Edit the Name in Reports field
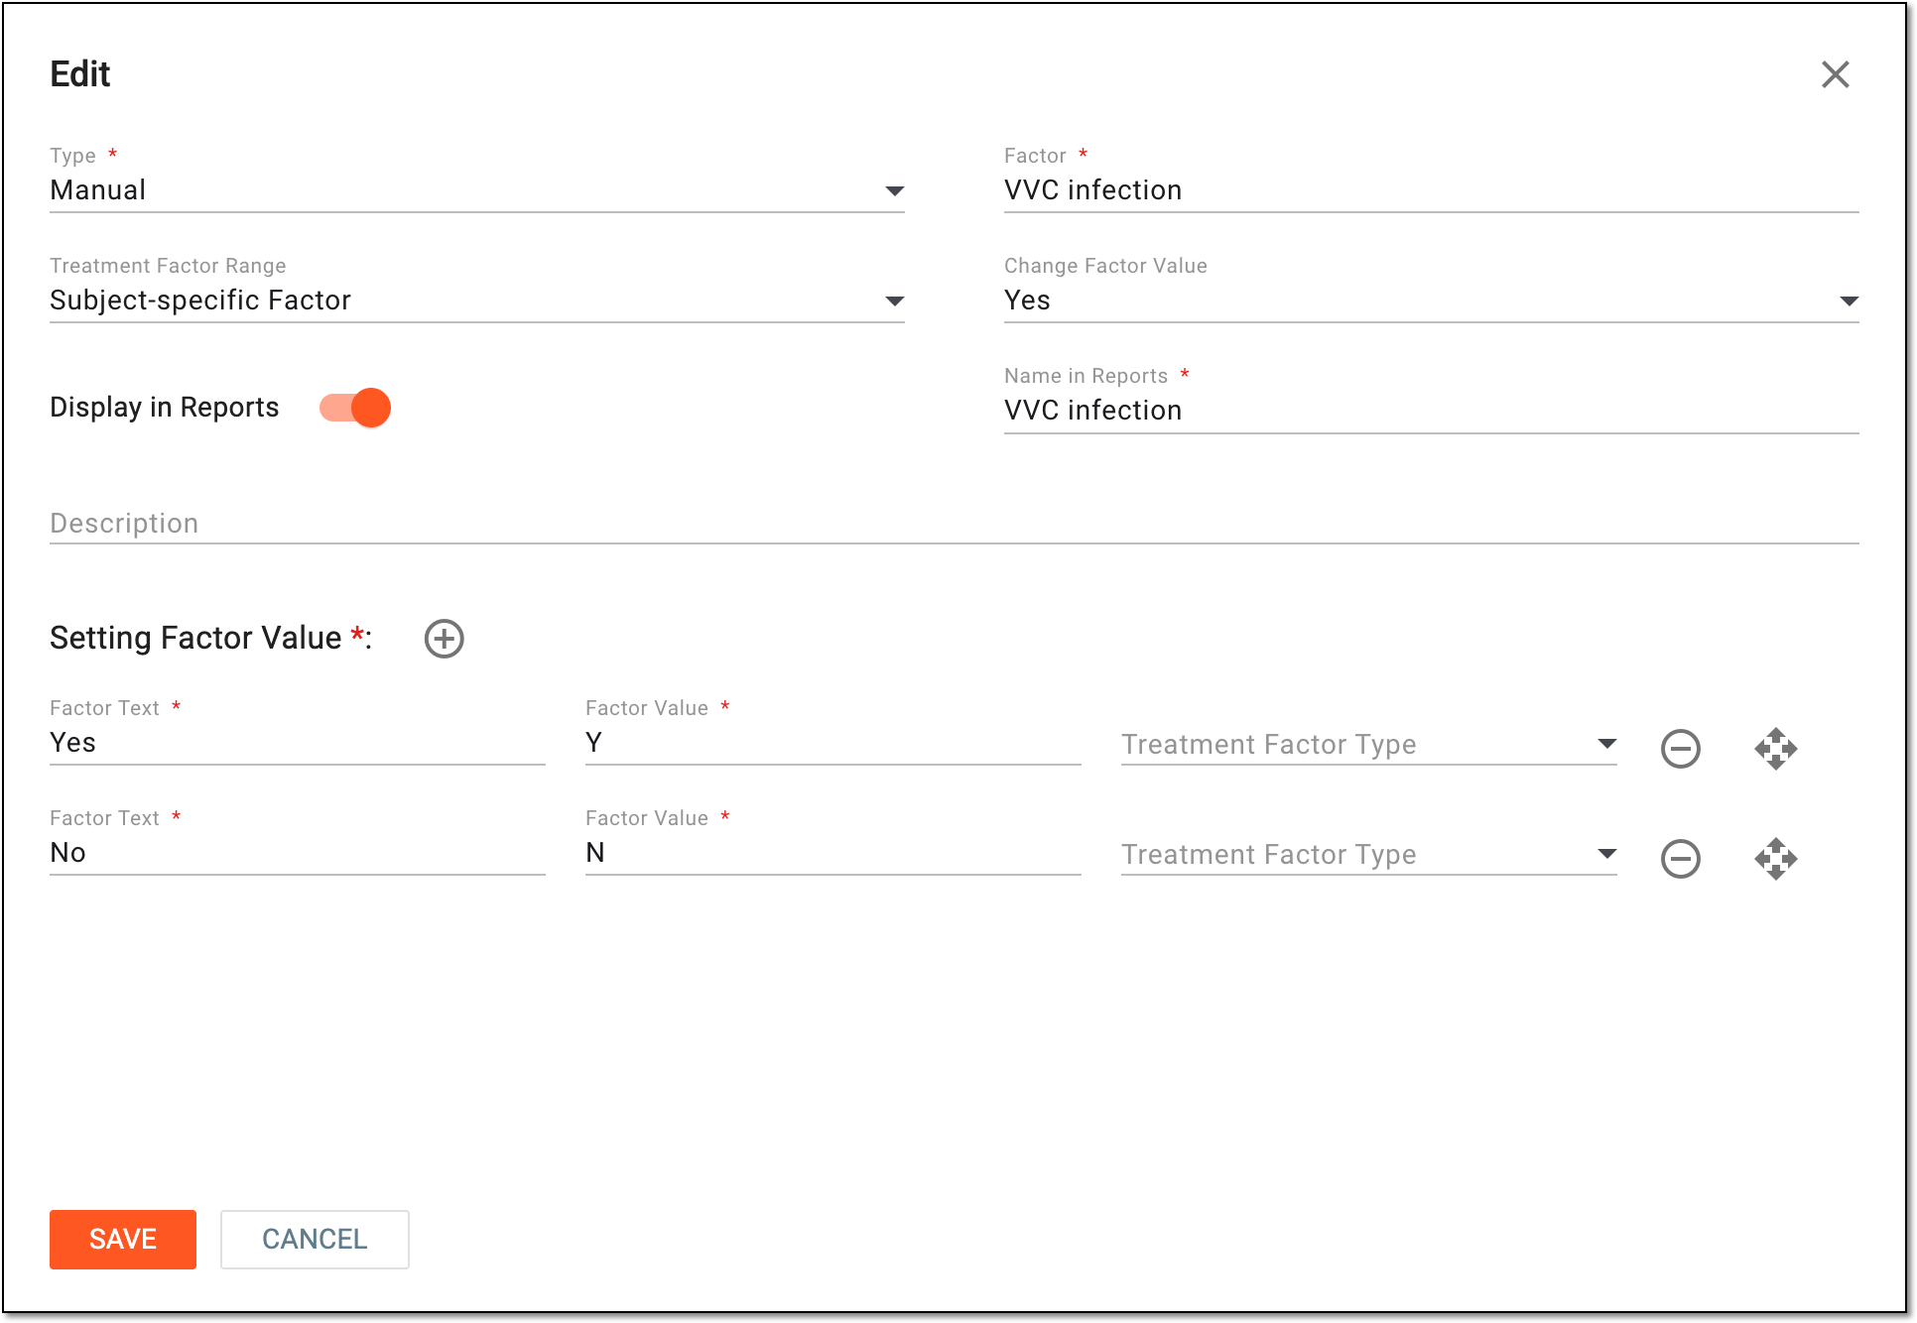Viewport: 1917px width, 1323px height. click(x=1431, y=411)
